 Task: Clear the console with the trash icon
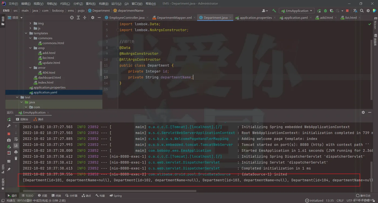pyautogui.click(x=16, y=158)
